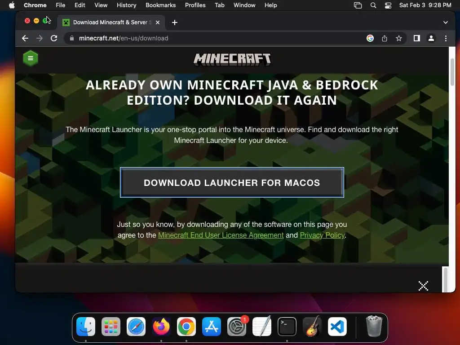Download Launcher for macOS

pos(232,182)
